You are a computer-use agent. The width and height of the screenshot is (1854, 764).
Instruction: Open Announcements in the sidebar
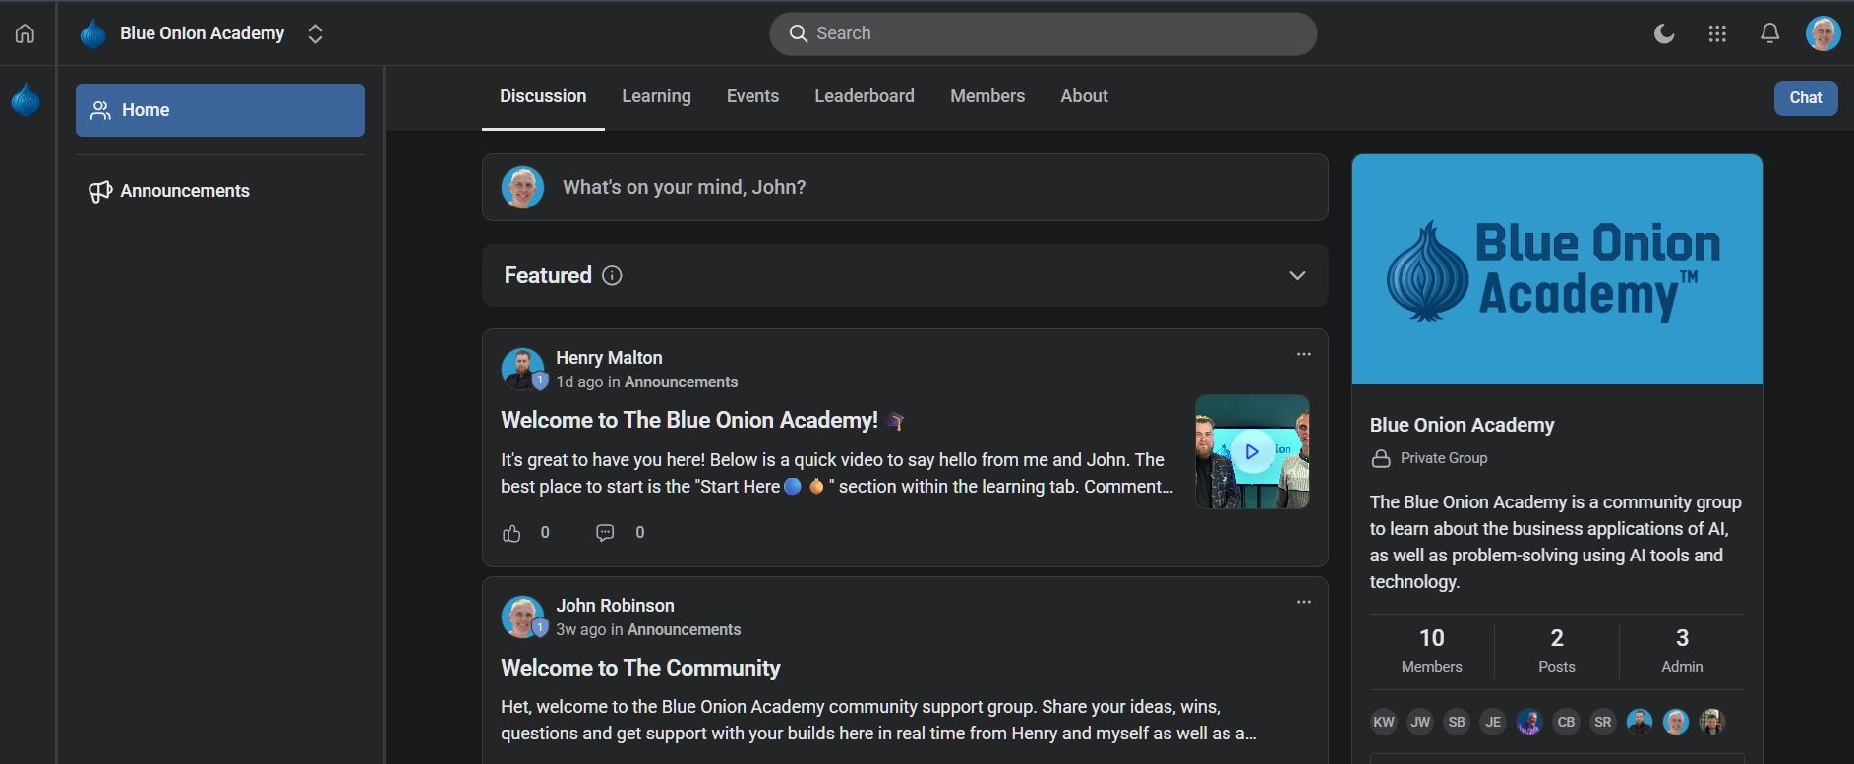(x=184, y=191)
